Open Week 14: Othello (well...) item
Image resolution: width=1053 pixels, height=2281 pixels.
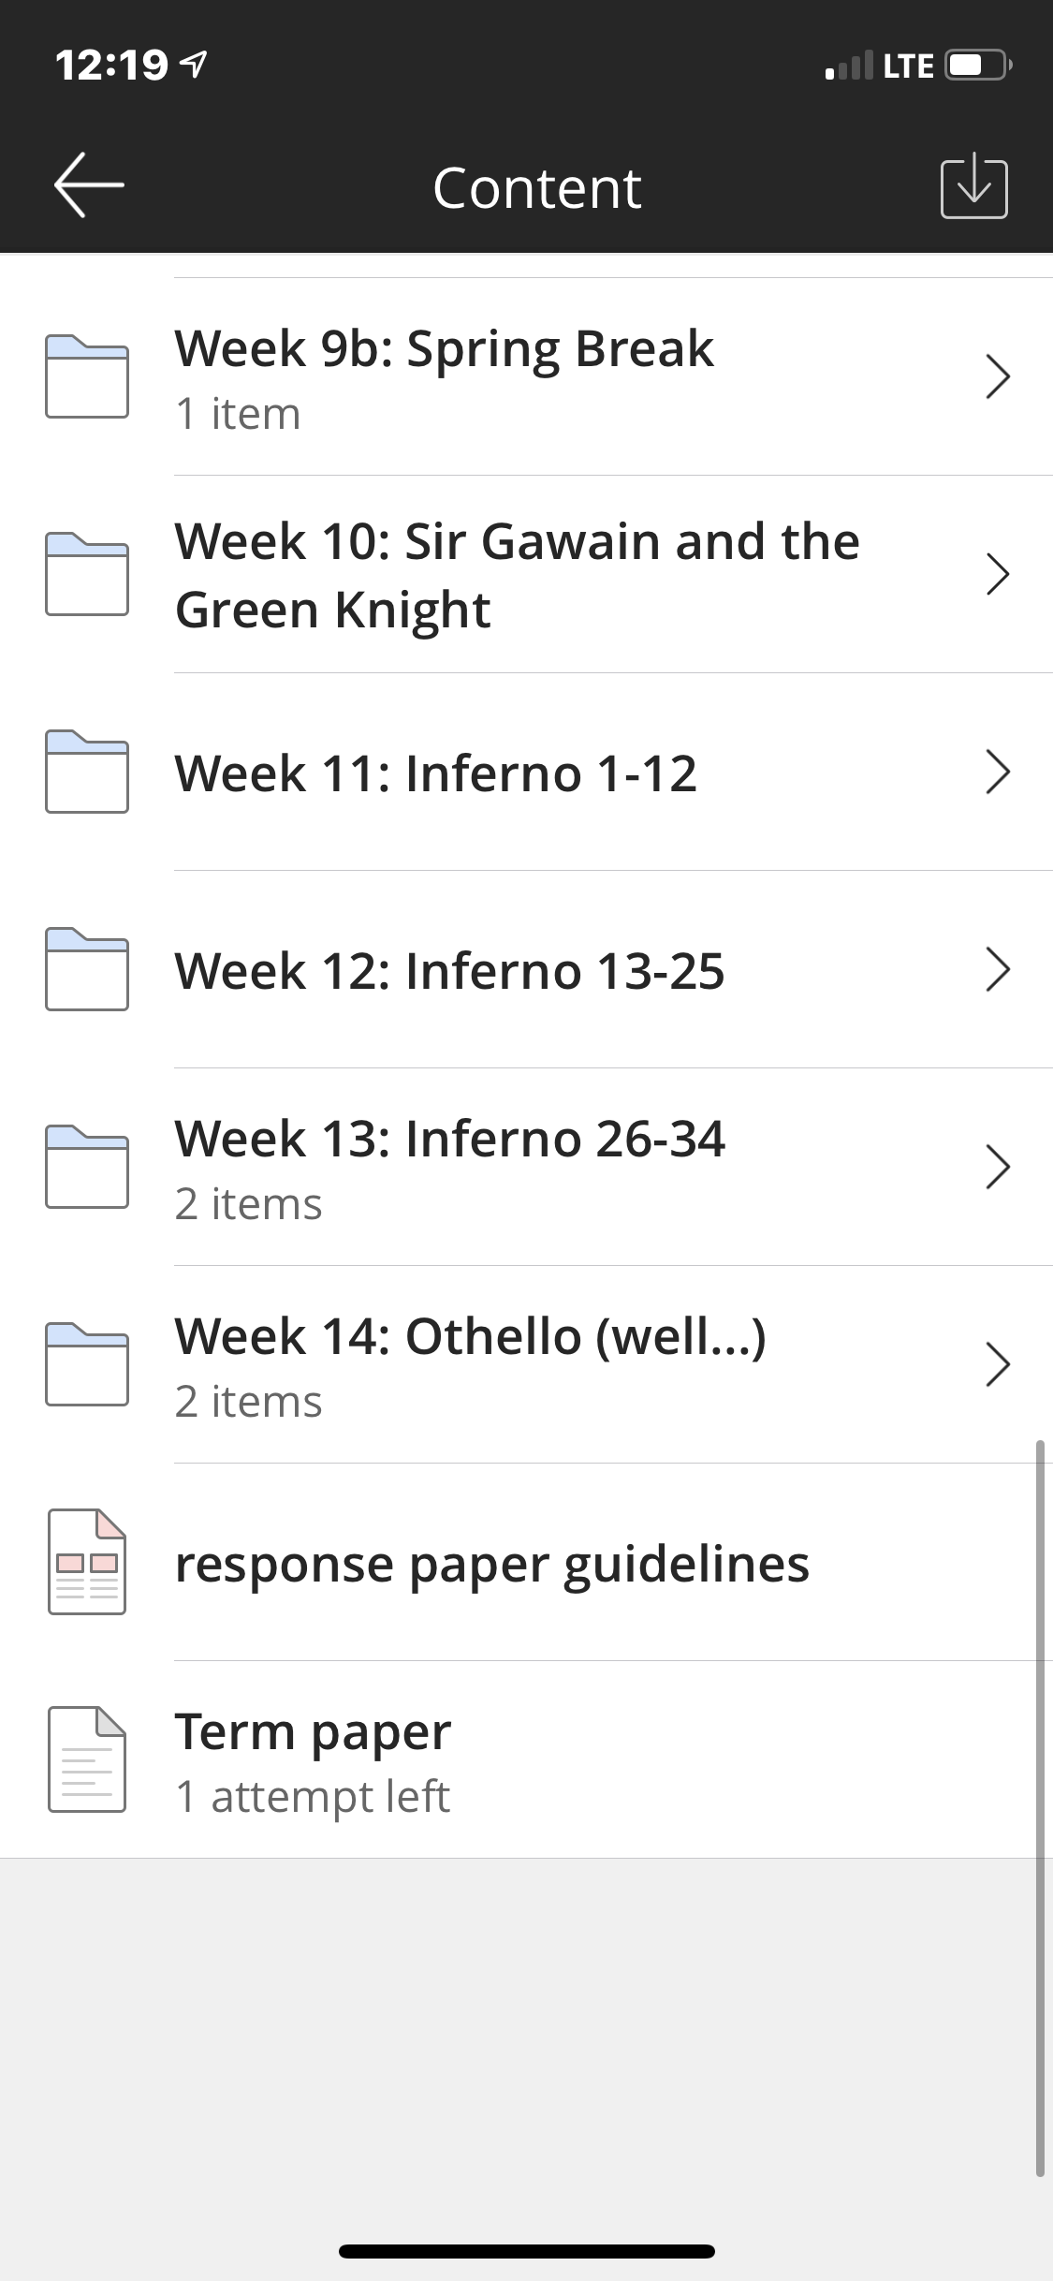tap(526, 1364)
